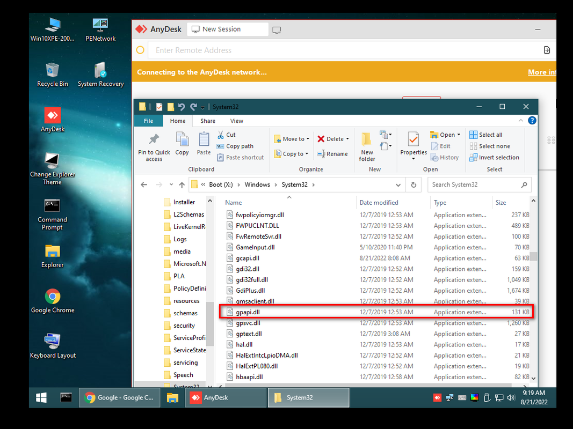The height and width of the screenshot is (429, 573).
Task: Select the security folder in navigation tree
Action: pos(179,326)
